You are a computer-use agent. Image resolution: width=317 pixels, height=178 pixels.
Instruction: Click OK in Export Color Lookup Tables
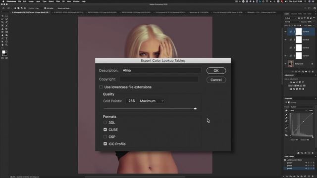[x=216, y=71]
